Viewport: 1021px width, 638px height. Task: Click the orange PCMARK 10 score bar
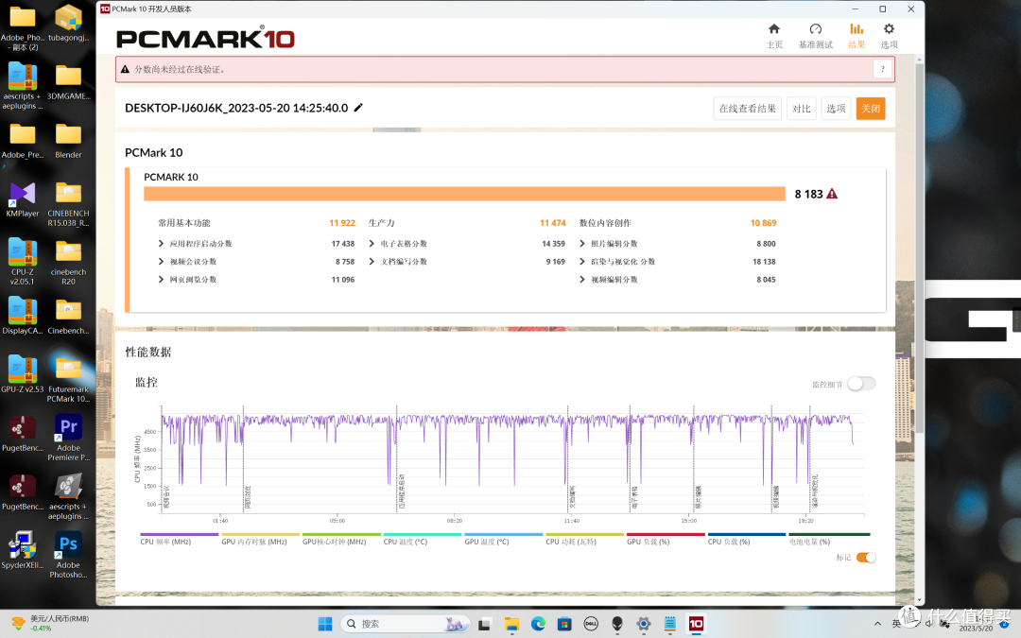464,194
